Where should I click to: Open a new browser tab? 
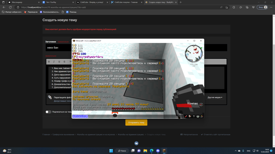(181, 2)
